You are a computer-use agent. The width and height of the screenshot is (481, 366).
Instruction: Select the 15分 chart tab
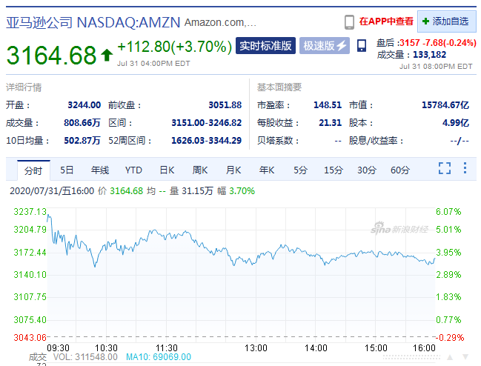333,170
